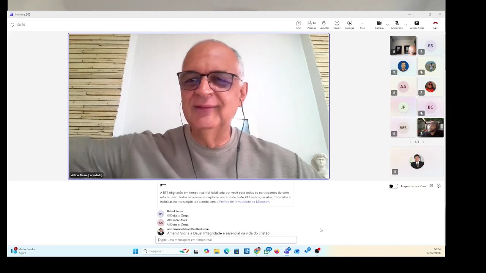
Task: Open the Reagir reactions menu
Action: click(337, 25)
